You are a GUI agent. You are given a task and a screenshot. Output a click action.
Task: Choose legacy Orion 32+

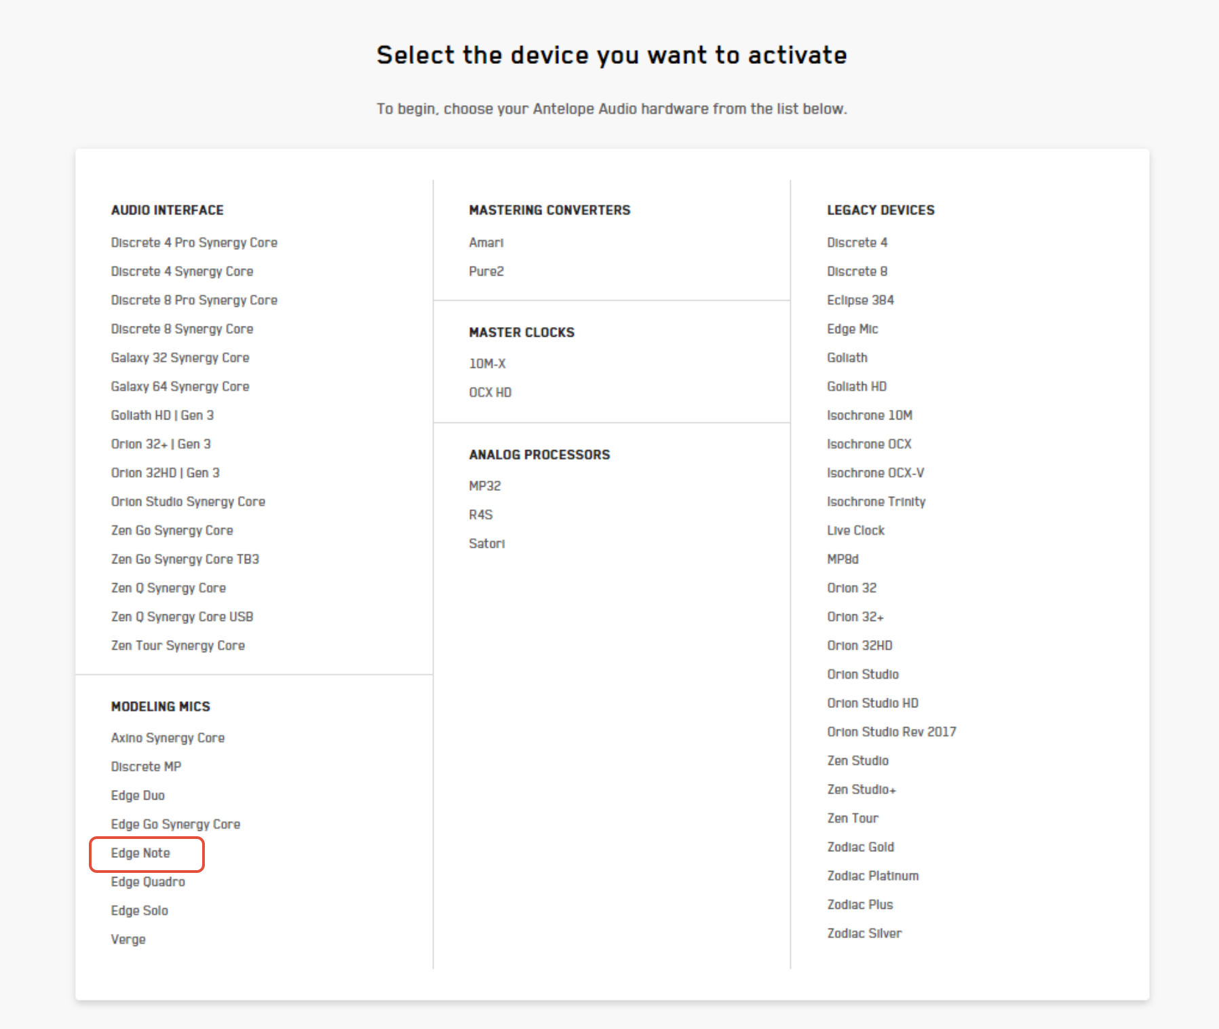pos(855,617)
